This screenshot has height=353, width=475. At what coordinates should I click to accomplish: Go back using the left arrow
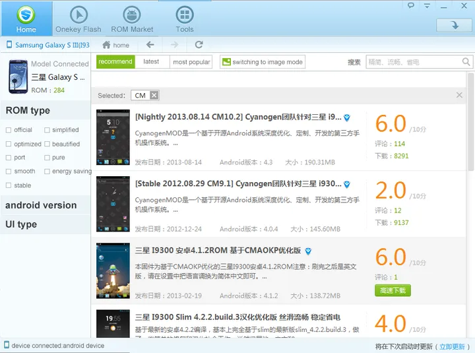(150, 45)
